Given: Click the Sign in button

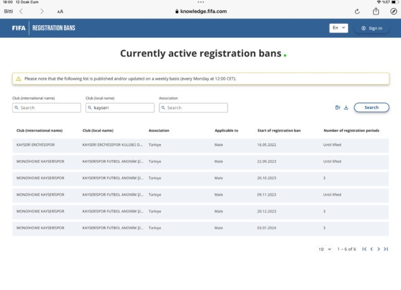Looking at the screenshot, I should pyautogui.click(x=372, y=28).
